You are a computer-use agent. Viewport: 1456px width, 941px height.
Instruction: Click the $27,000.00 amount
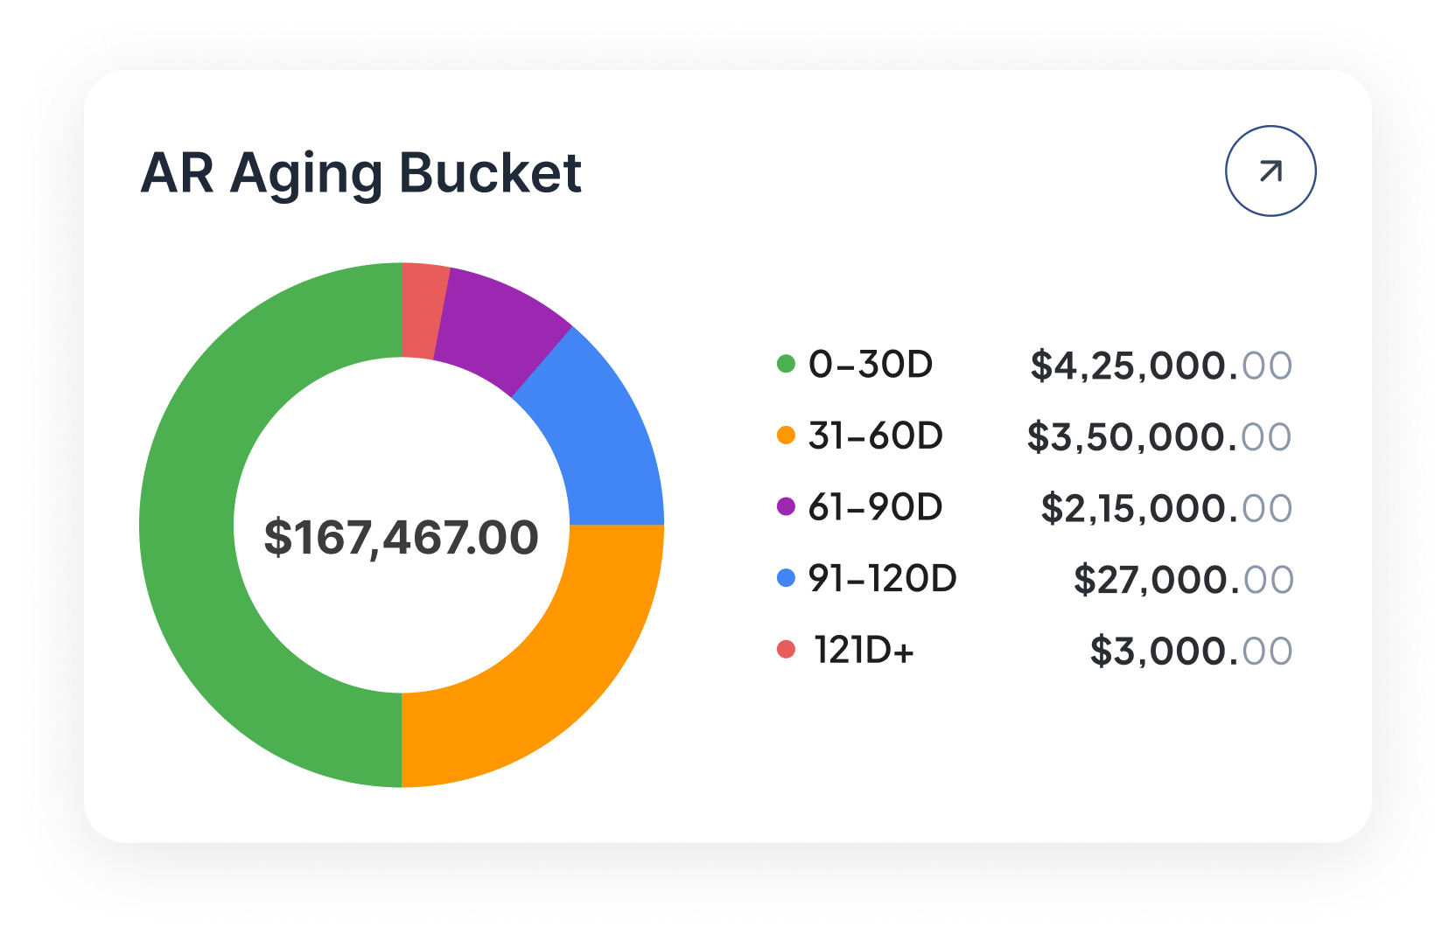pos(1183,580)
